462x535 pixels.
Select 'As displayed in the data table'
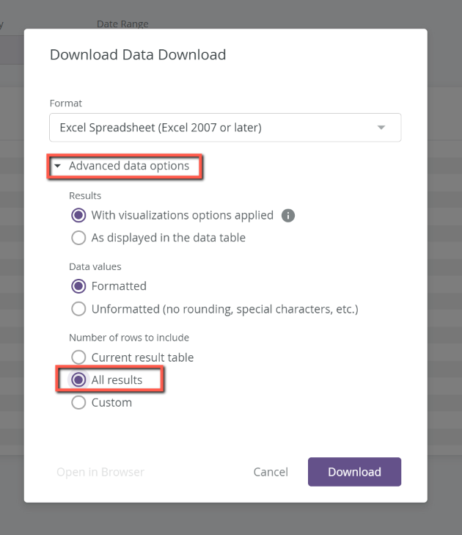(78, 238)
